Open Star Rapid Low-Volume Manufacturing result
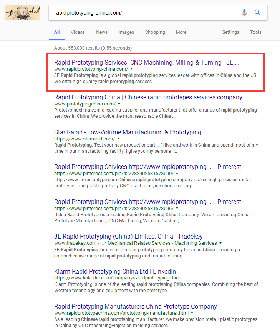 (x=128, y=132)
